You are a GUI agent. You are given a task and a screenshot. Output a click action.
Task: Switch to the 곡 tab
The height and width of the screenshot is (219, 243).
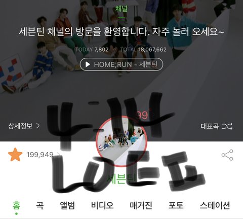(40, 205)
